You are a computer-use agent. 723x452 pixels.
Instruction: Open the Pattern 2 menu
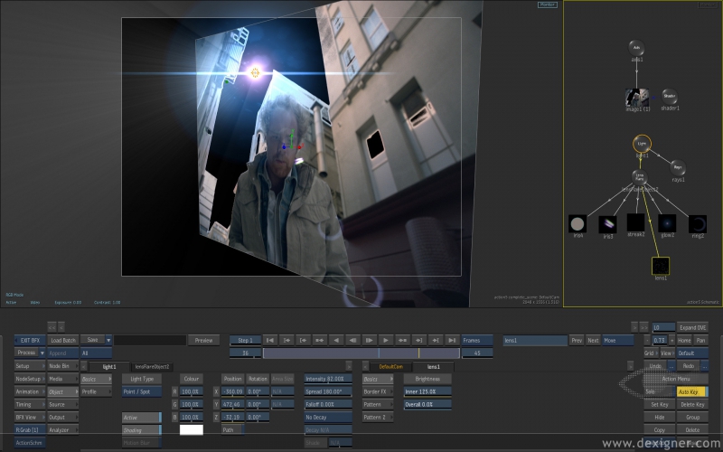click(378, 418)
